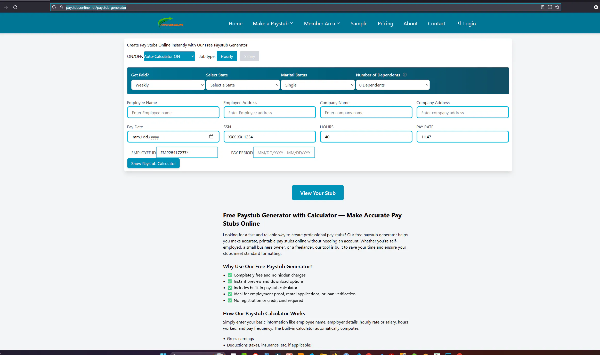Open the About nav item
The width and height of the screenshot is (600, 355).
[410, 23]
